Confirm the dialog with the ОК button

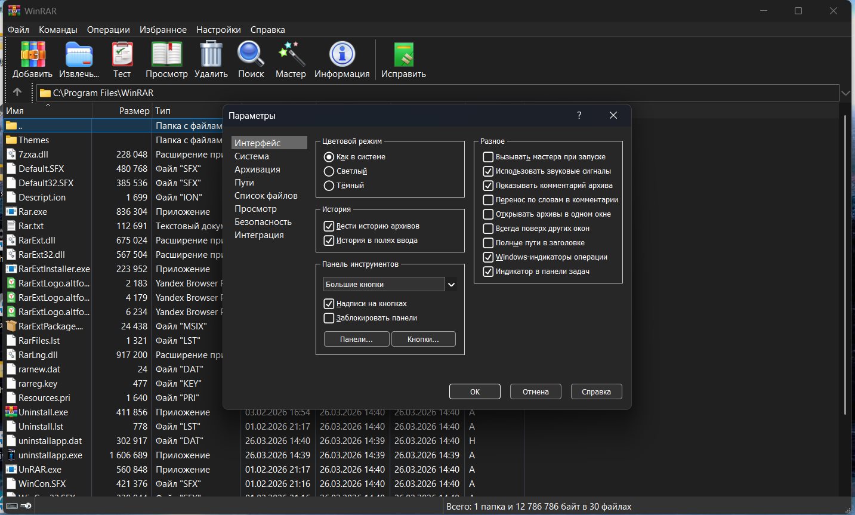point(474,391)
